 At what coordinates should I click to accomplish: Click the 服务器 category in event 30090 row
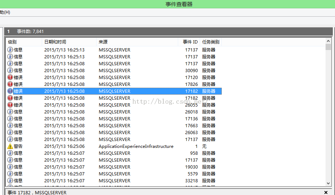click(209, 70)
